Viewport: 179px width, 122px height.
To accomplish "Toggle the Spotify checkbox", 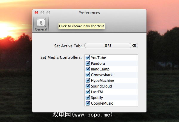I will coord(88,97).
